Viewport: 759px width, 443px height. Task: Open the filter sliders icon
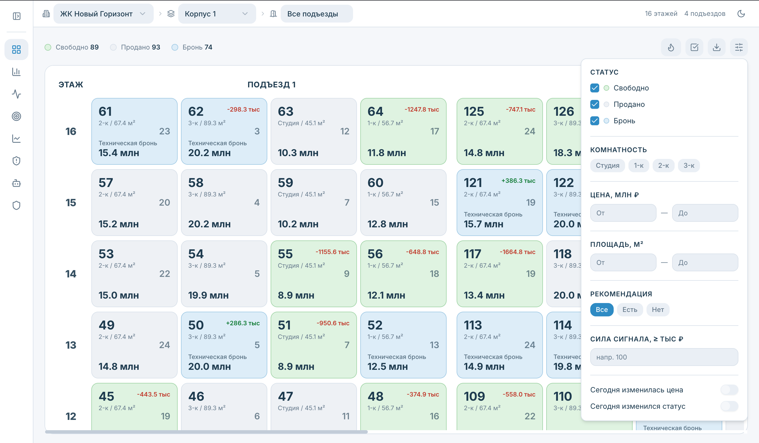(739, 47)
